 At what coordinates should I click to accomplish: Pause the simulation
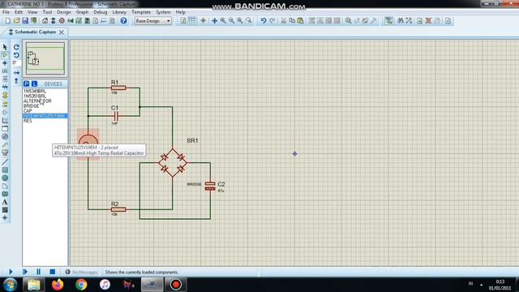(x=38, y=272)
